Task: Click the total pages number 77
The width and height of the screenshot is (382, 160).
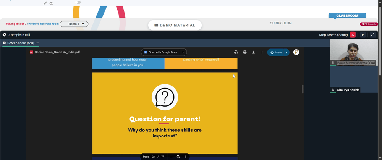Action: tap(162, 157)
